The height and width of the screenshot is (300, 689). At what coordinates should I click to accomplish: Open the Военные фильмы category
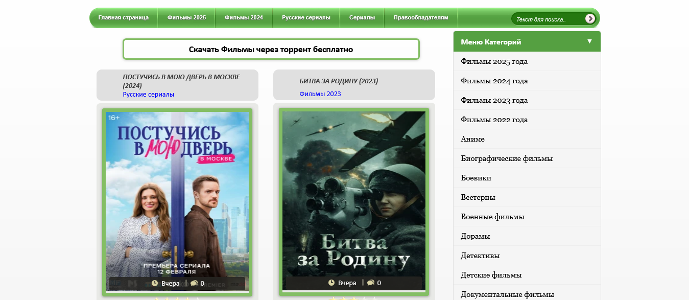[x=527, y=217]
